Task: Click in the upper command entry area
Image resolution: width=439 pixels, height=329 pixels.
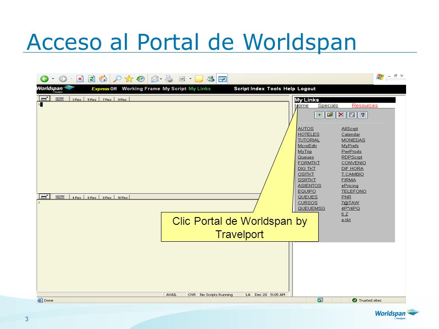Action: [163, 147]
